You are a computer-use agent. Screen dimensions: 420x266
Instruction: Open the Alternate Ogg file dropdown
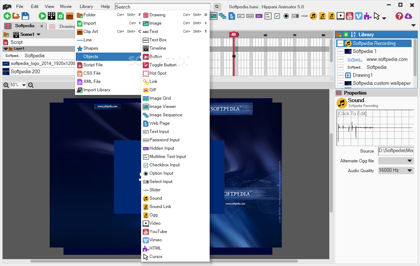(409, 161)
